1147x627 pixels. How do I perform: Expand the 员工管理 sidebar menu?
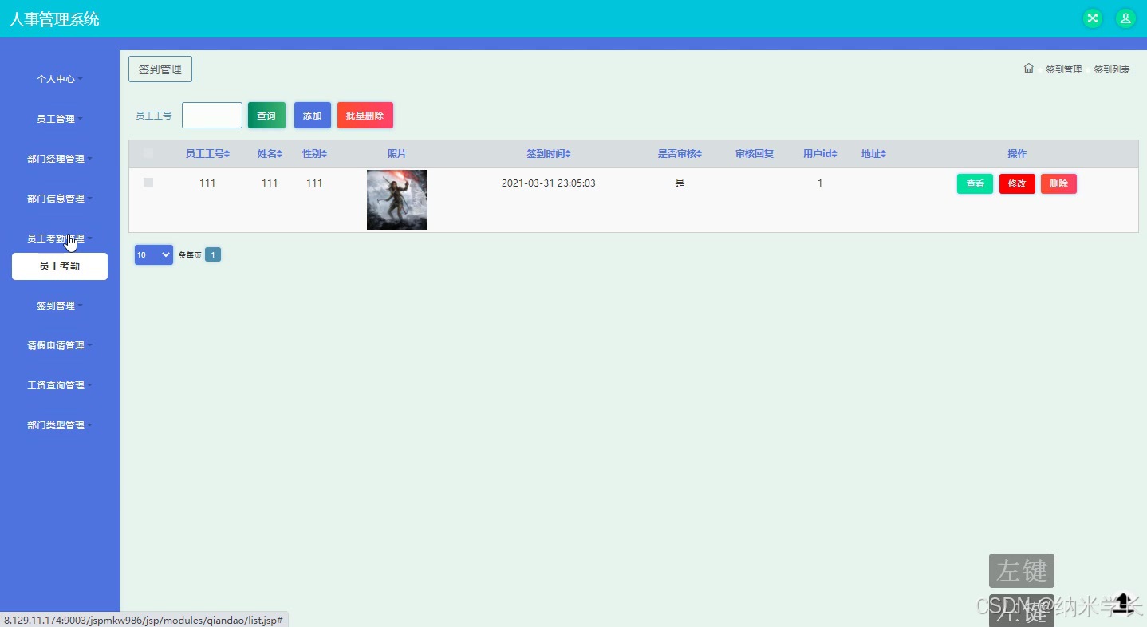click(x=60, y=119)
